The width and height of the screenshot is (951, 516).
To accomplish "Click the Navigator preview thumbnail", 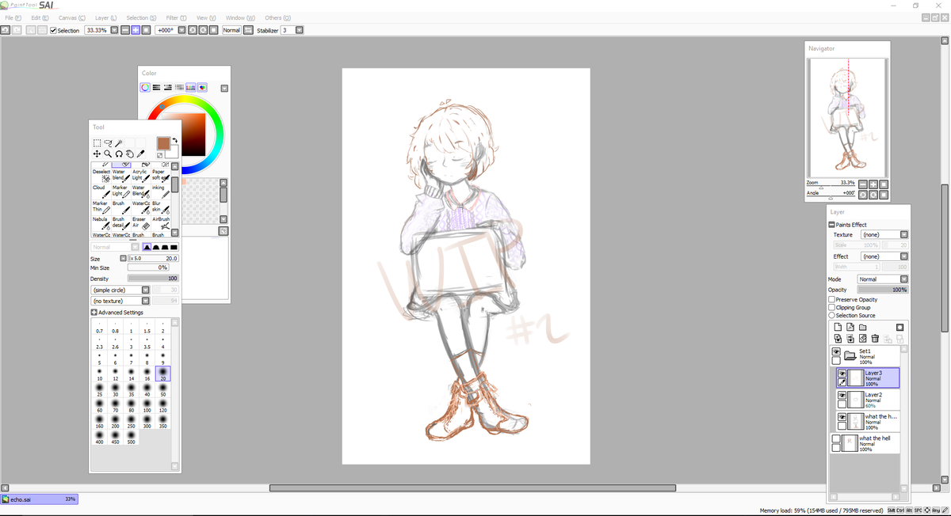I will point(847,116).
